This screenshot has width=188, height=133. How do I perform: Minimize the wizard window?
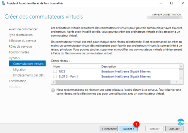click(x=161, y=3)
